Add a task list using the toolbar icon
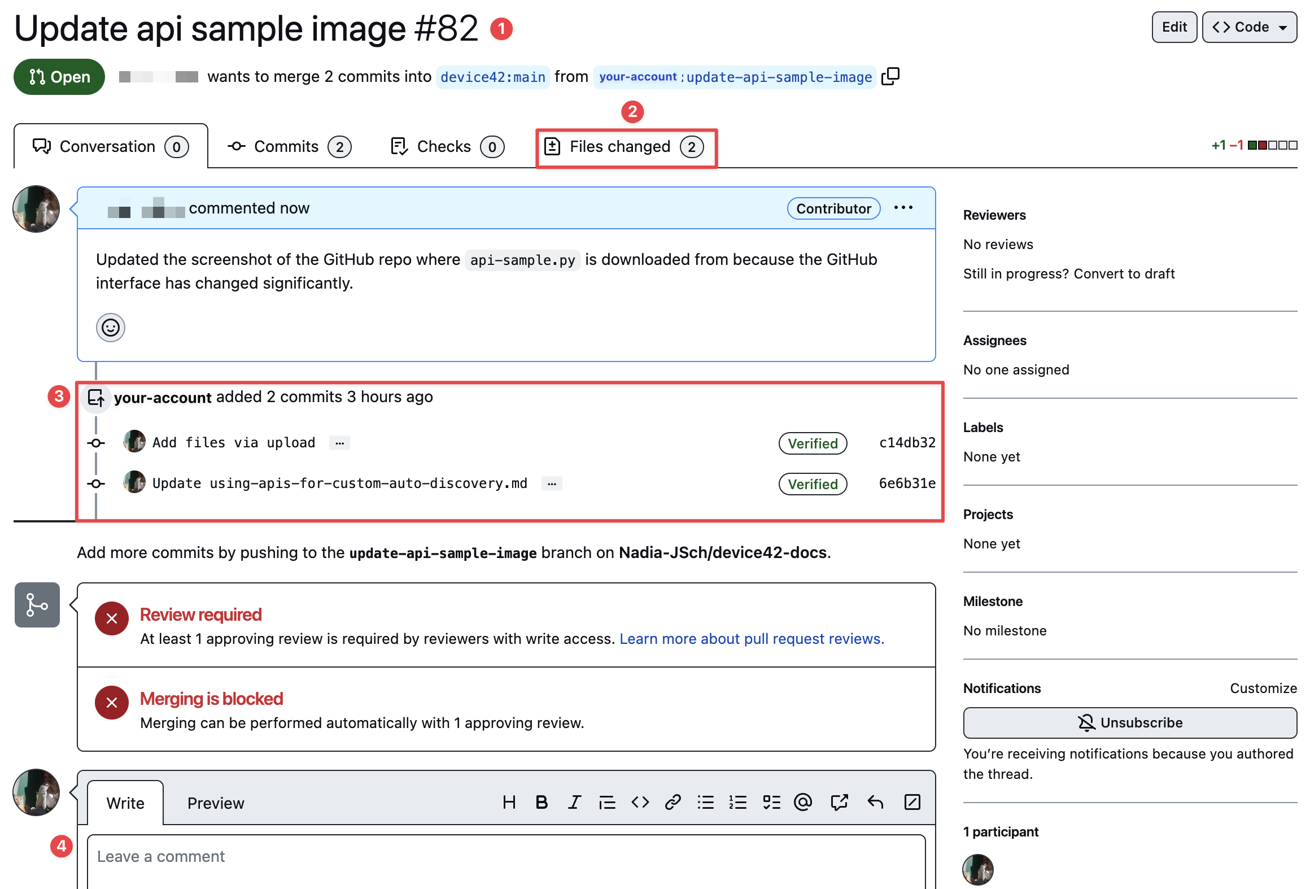Screen dimensions: 1310x889 (x=771, y=802)
